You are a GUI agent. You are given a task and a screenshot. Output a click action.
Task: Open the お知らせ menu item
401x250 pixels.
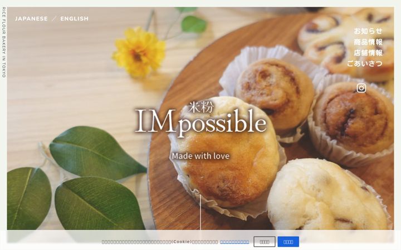pos(368,31)
